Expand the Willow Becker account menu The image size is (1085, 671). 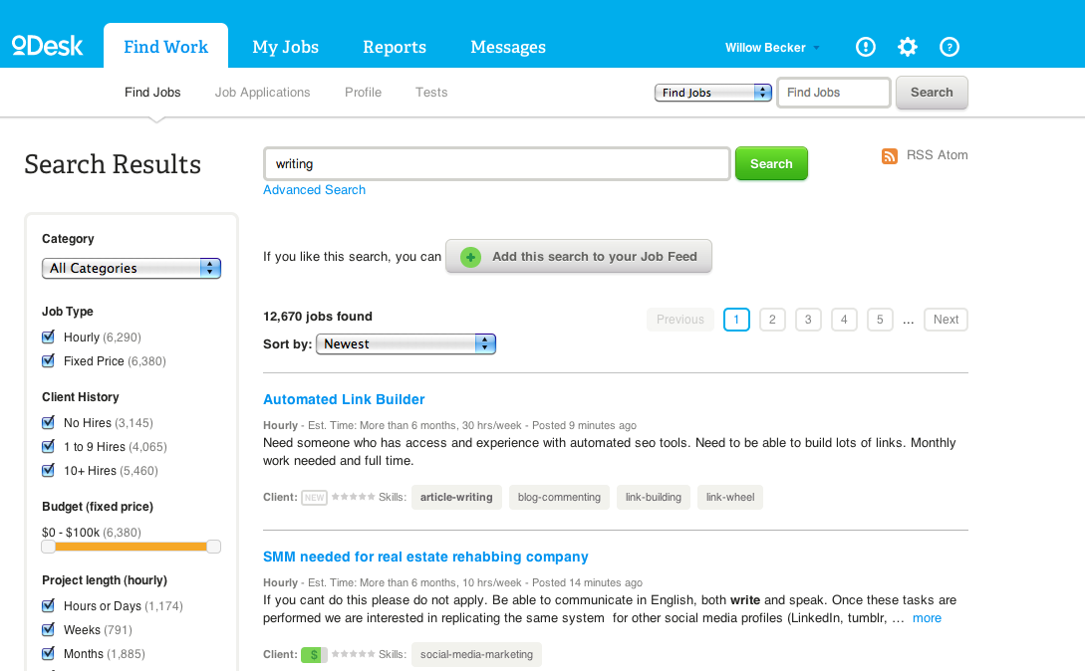click(x=771, y=48)
